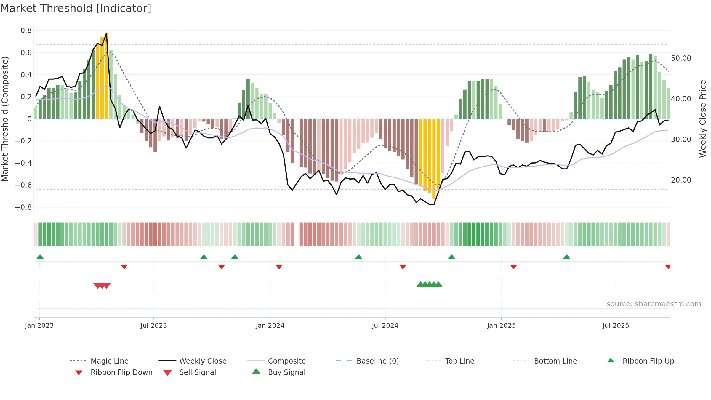Click the Market Threshold [Indicator] chart title

76,8
